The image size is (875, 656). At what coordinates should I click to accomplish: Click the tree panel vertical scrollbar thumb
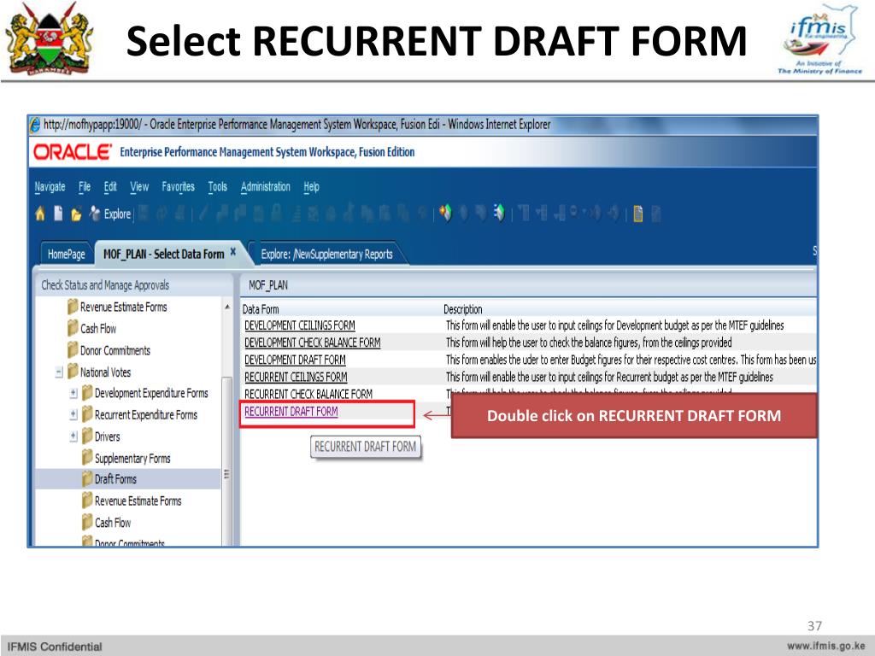tap(226, 460)
